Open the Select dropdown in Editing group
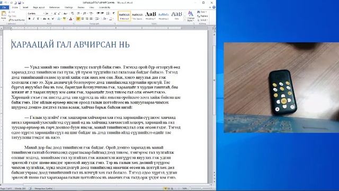 (x=202, y=20)
